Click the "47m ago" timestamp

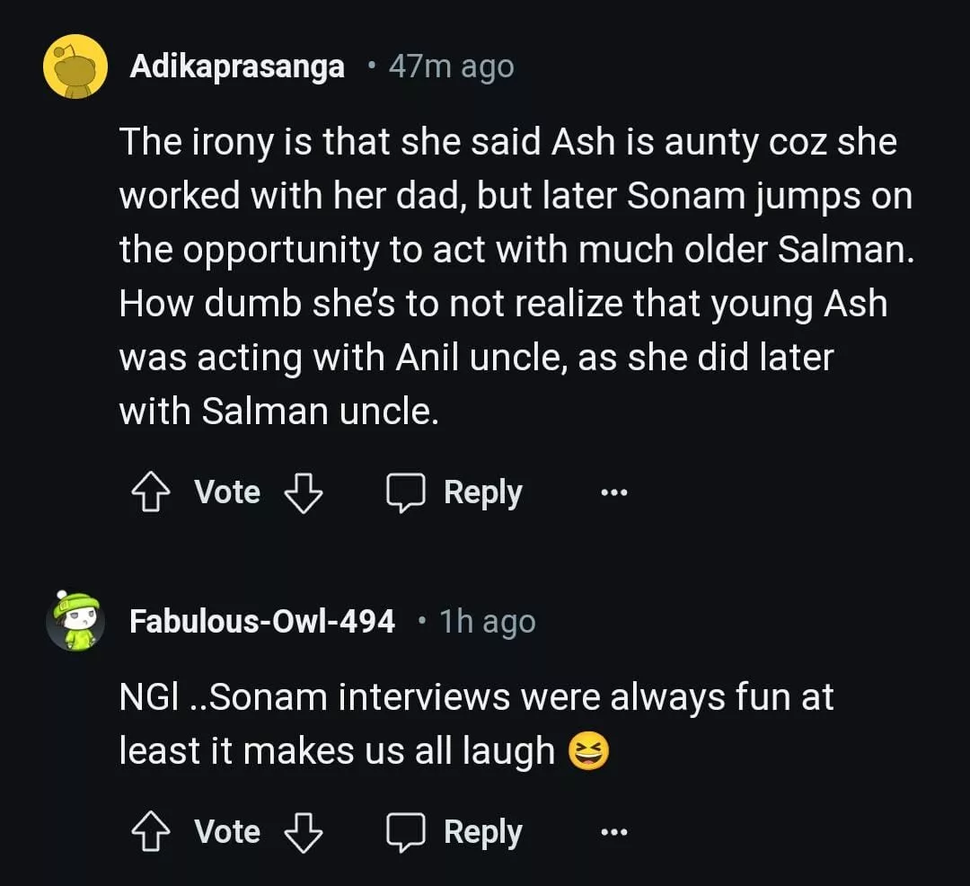coord(451,66)
